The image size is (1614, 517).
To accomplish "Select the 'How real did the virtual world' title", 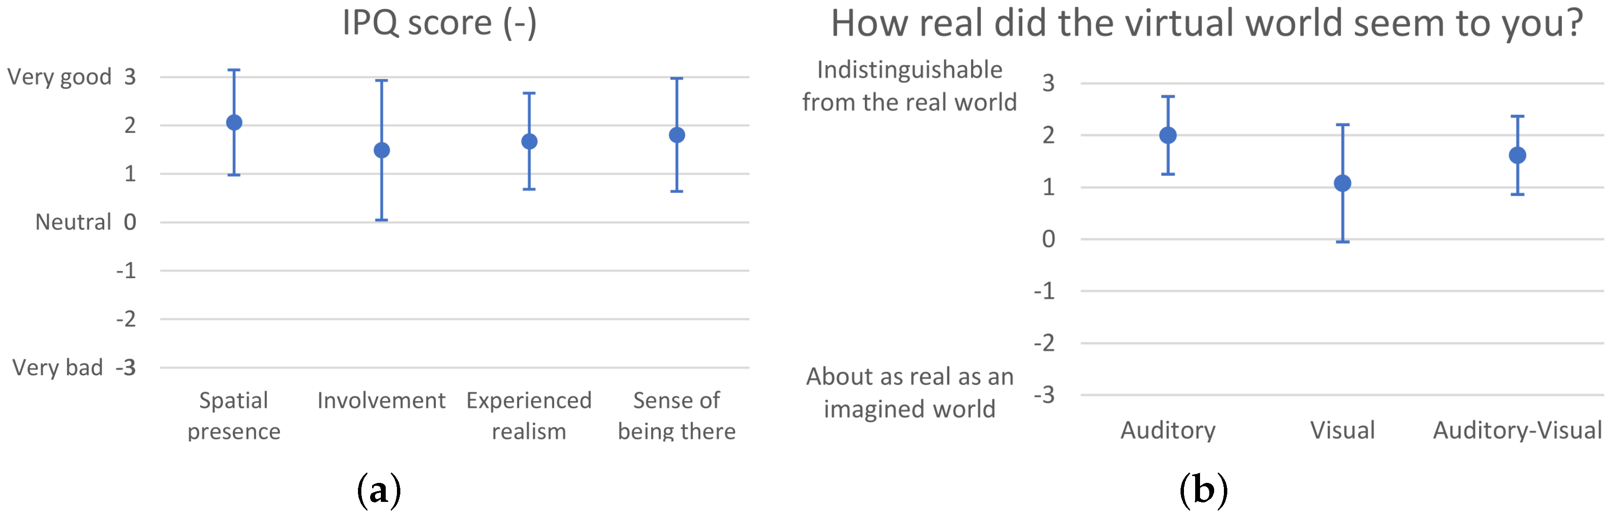I will click(x=1207, y=24).
